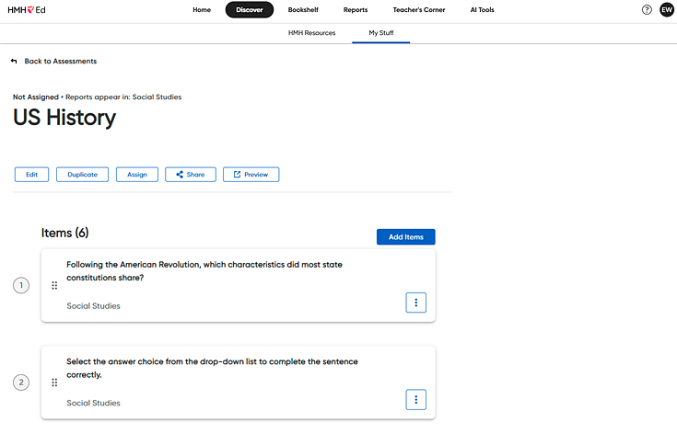
Task: Click the Add Items button
Action: click(406, 237)
